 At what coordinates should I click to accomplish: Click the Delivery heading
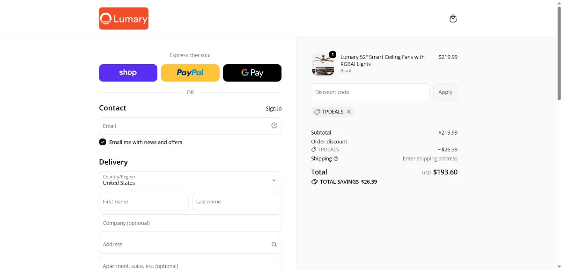(113, 162)
